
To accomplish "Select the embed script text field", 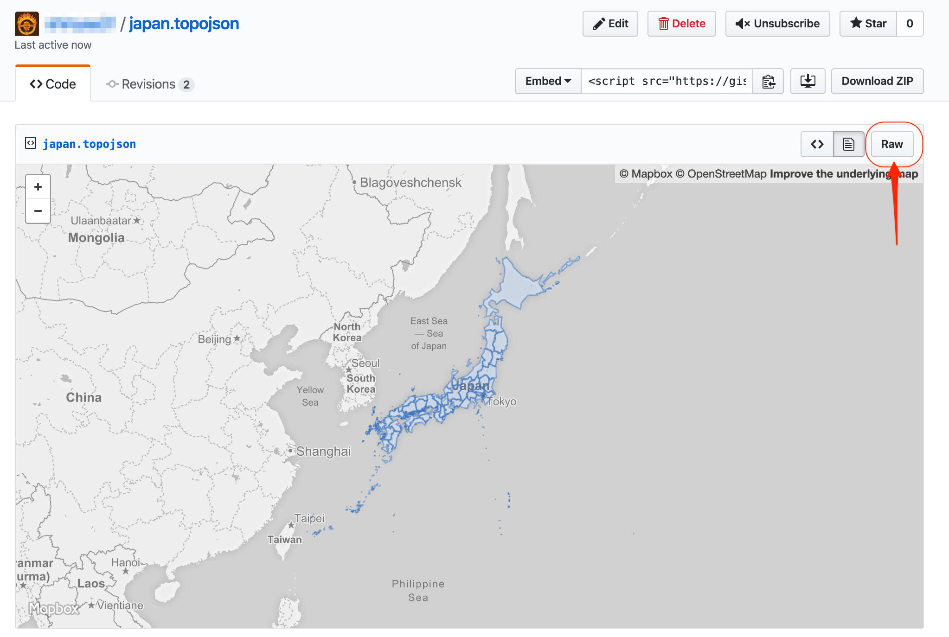I will 667,81.
